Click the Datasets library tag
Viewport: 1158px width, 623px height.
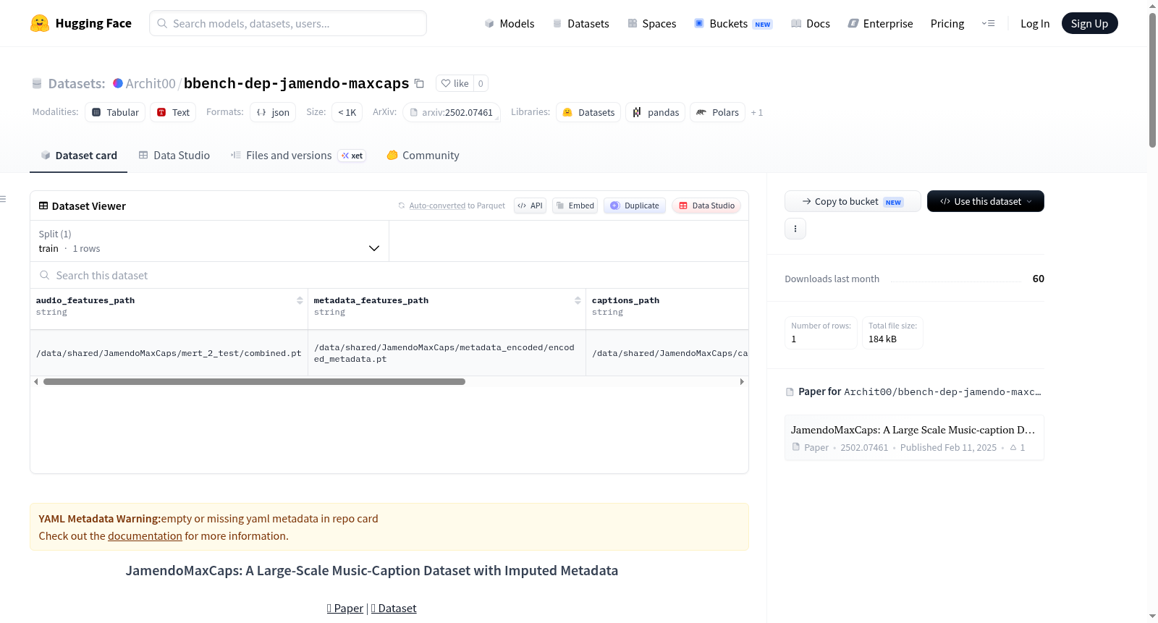(588, 112)
